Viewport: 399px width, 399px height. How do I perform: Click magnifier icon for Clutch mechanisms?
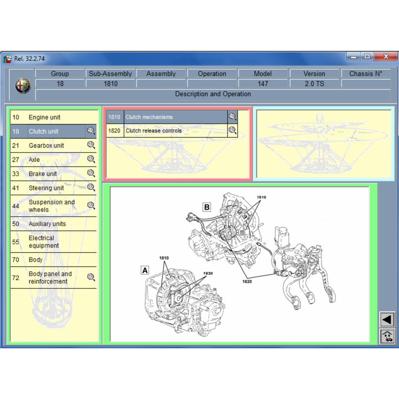click(233, 117)
